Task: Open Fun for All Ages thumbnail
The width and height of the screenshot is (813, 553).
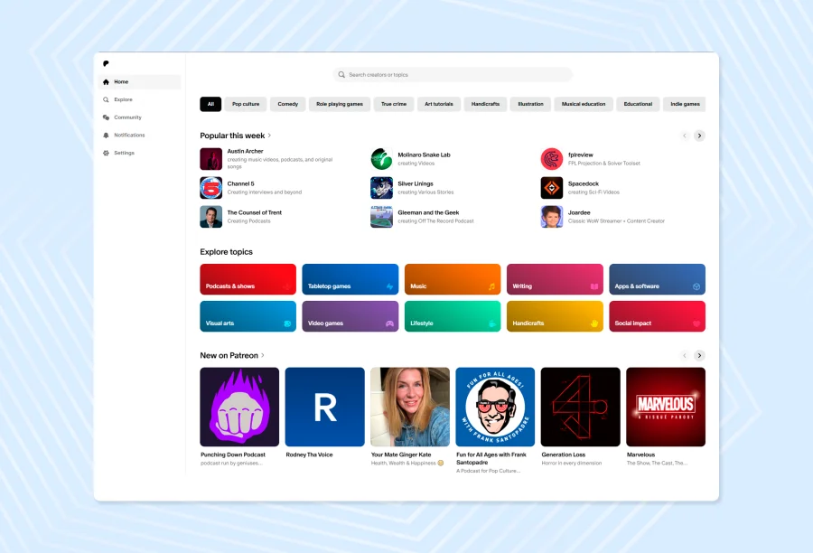Action: pyautogui.click(x=495, y=408)
